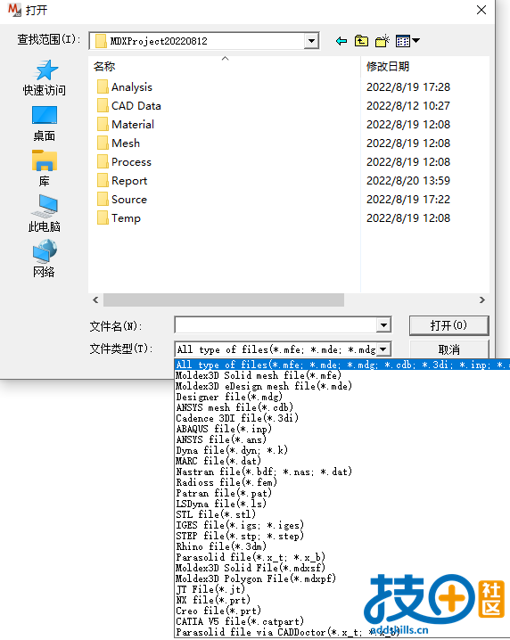Click the scrollbar left arrow
The width and height of the screenshot is (510, 640).
pos(95,300)
